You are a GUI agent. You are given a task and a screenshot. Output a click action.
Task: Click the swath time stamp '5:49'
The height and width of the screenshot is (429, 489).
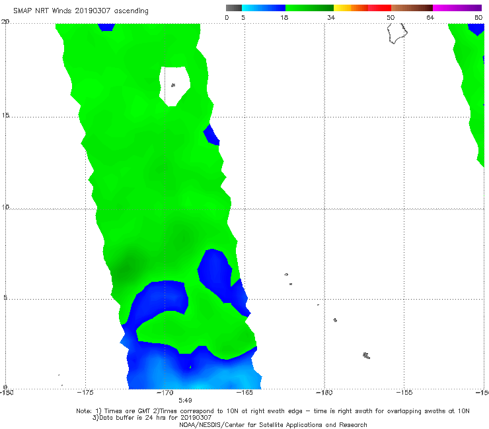185,400
